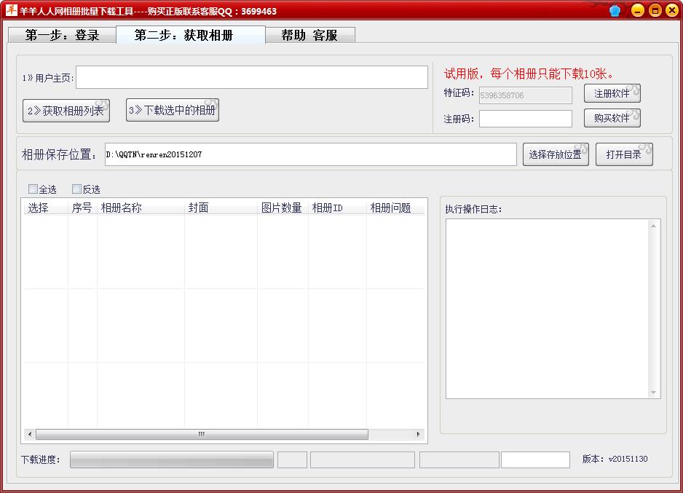
Task: Toggle the 反选 checkbox
Action: point(76,189)
